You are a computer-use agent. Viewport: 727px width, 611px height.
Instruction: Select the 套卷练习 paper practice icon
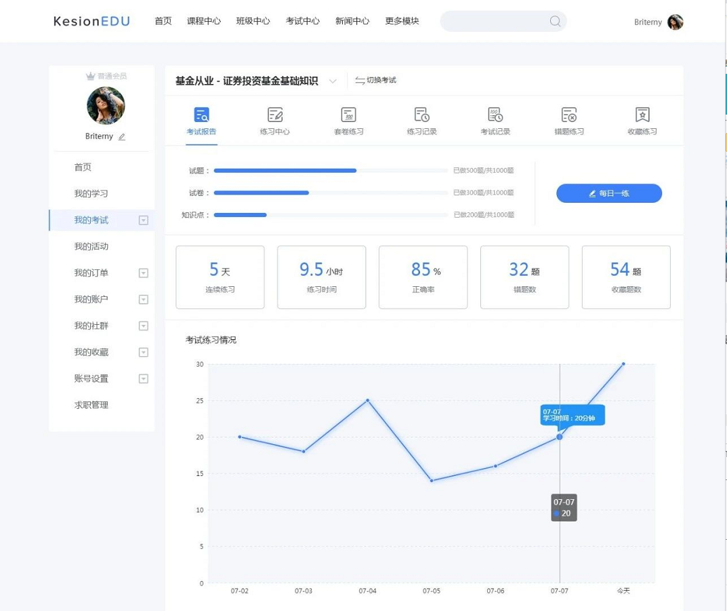(348, 115)
